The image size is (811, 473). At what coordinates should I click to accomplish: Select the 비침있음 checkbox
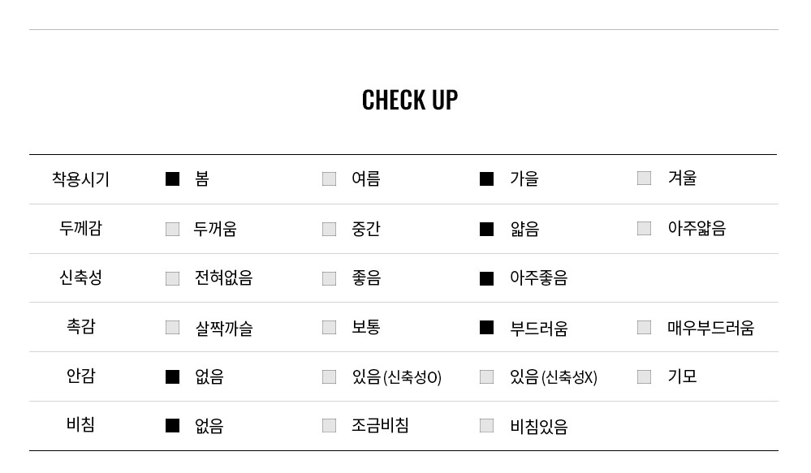tap(487, 425)
